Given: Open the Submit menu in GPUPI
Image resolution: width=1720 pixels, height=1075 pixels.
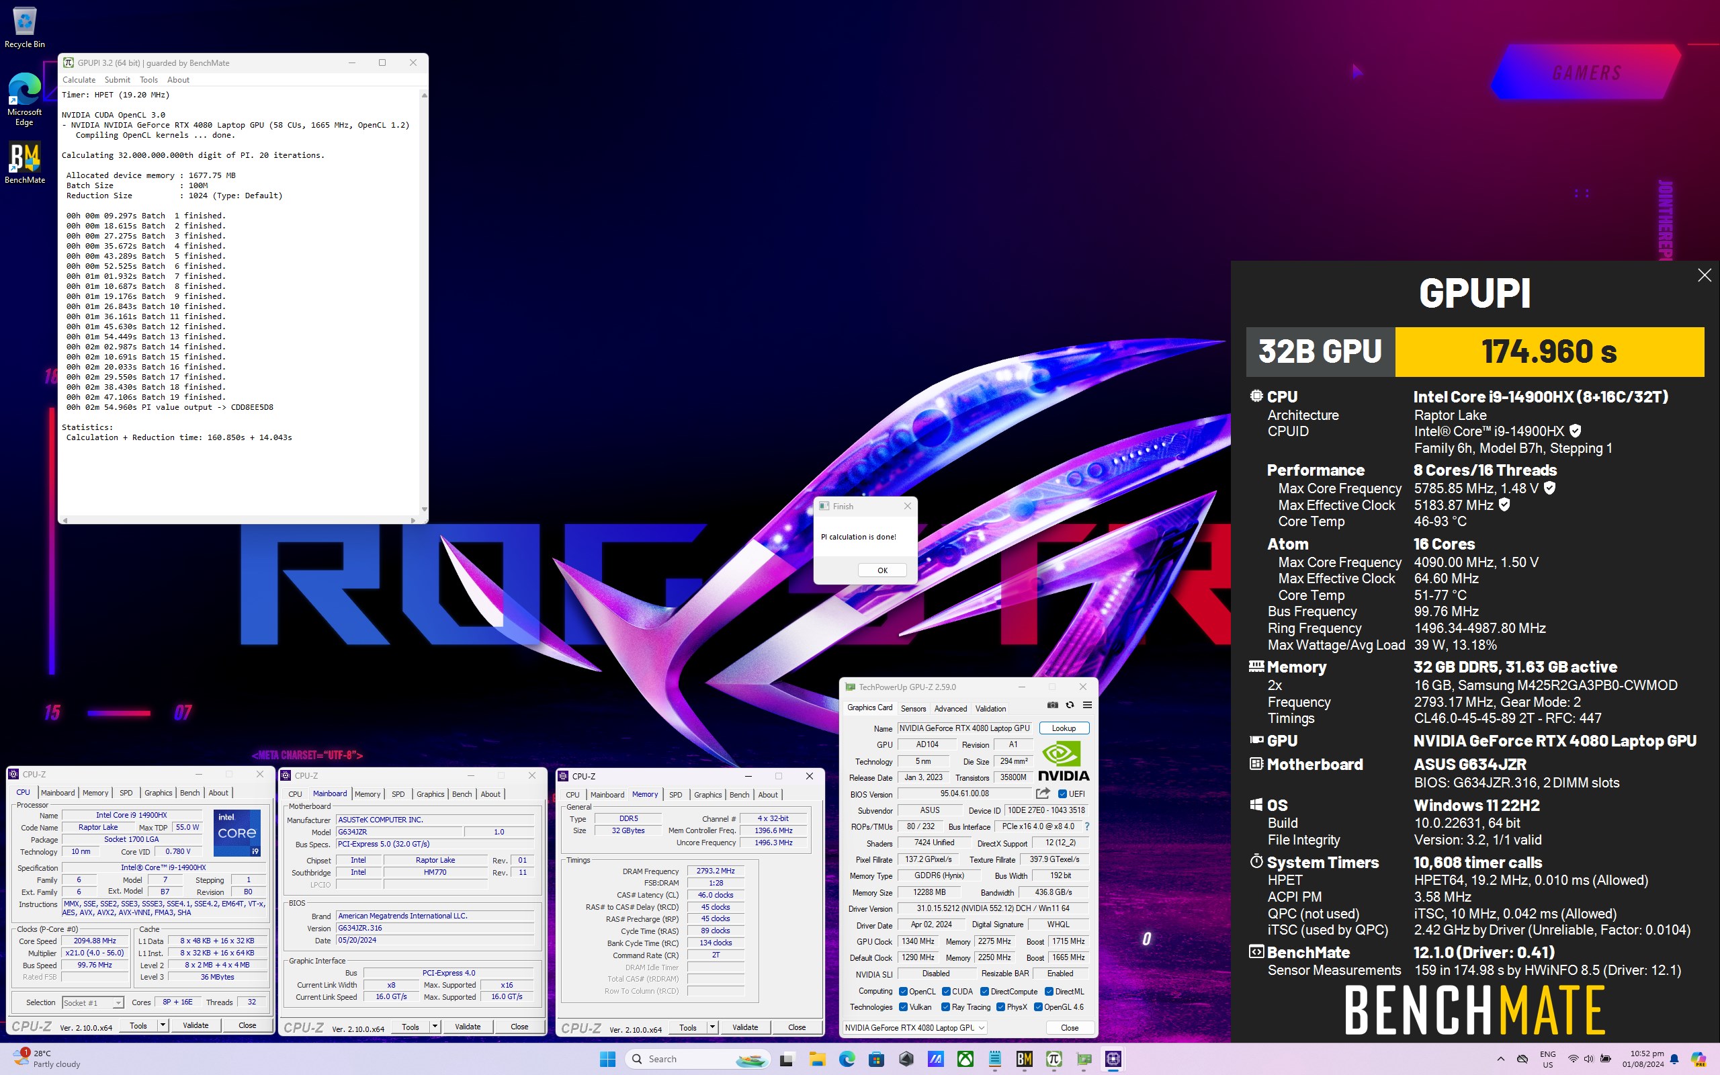Looking at the screenshot, I should (x=118, y=80).
